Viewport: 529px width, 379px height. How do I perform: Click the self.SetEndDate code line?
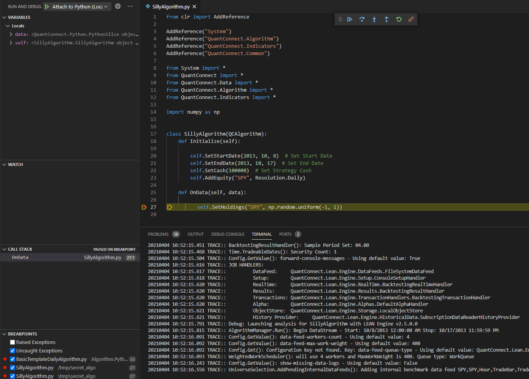[256, 163]
